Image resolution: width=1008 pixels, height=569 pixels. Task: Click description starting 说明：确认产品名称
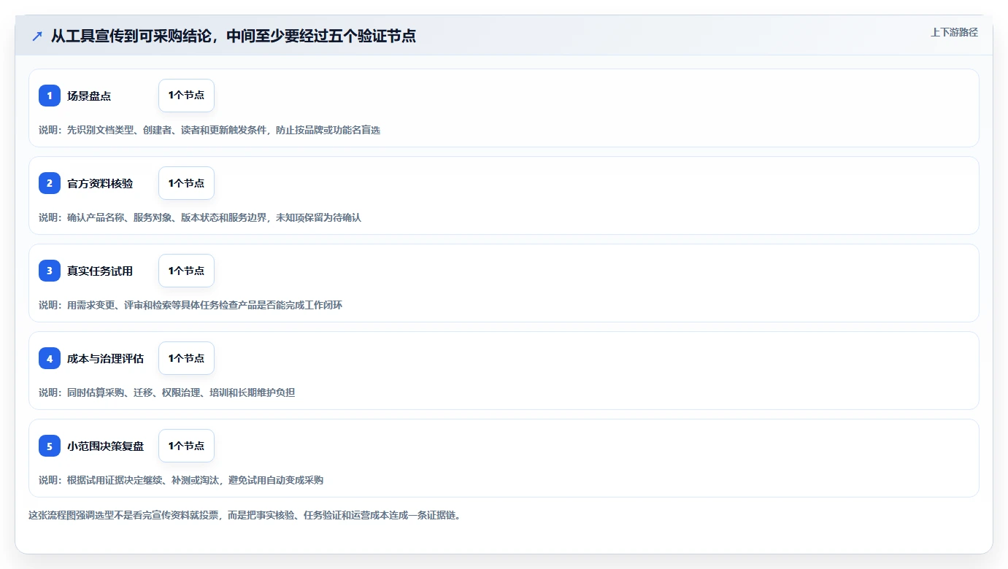pos(200,217)
